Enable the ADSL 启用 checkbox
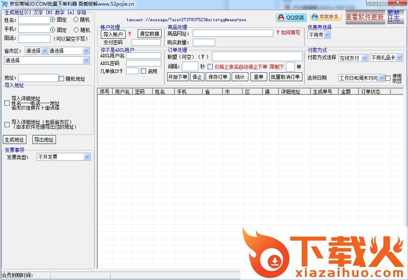Image resolution: width=408 pixels, height=280 pixels. click(x=143, y=71)
